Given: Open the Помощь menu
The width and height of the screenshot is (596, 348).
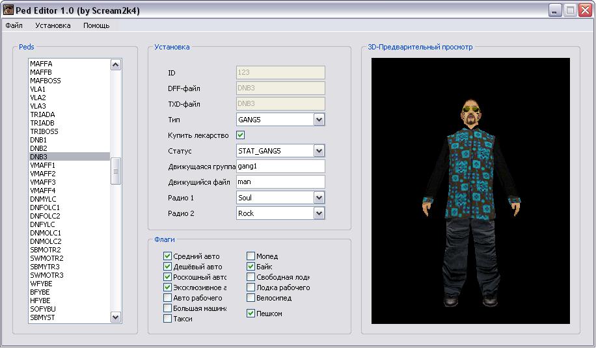Looking at the screenshot, I should (96, 25).
